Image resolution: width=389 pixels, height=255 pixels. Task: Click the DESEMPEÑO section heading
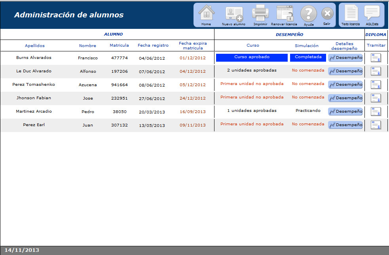pyautogui.click(x=290, y=34)
